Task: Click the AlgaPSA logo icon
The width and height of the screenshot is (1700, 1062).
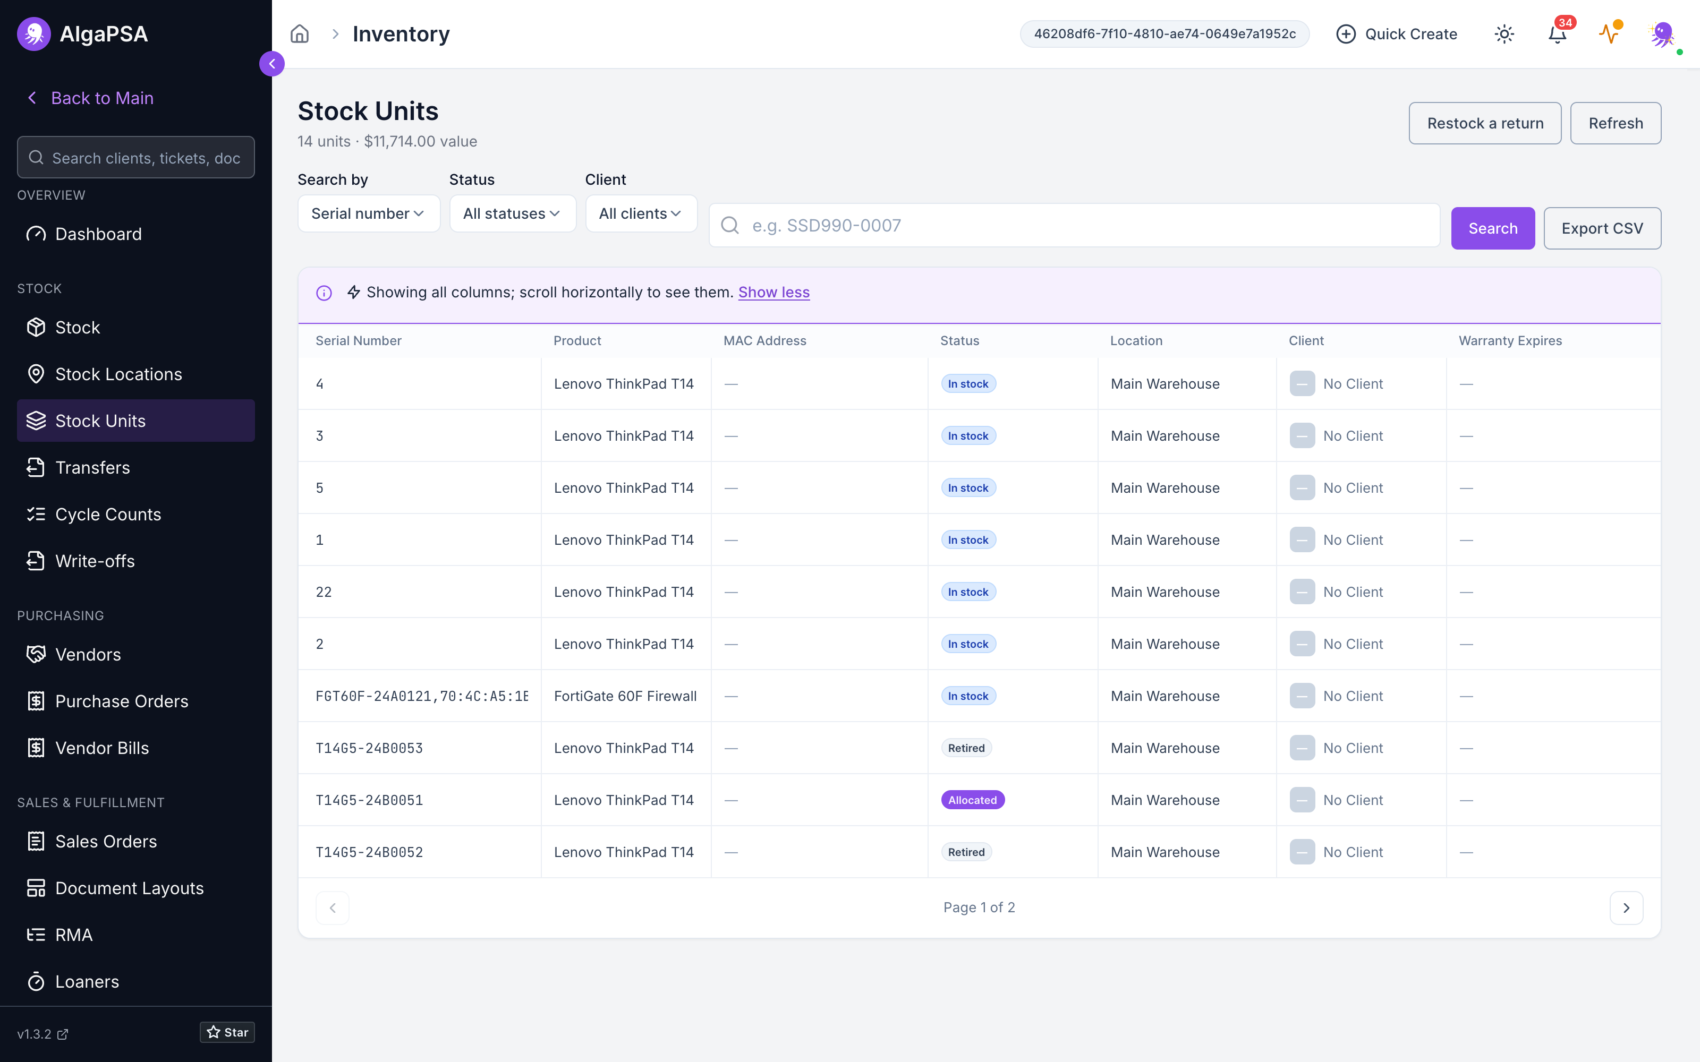Action: coord(33,33)
